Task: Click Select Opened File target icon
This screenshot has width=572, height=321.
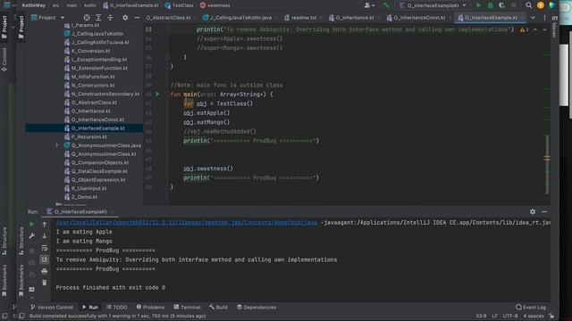Action: tap(87, 18)
